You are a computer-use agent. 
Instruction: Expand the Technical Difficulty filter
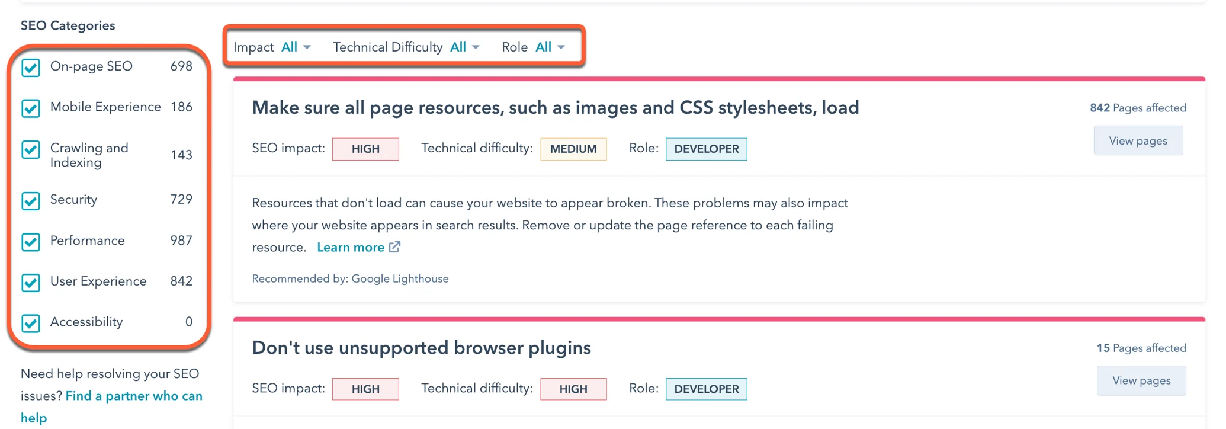464,47
